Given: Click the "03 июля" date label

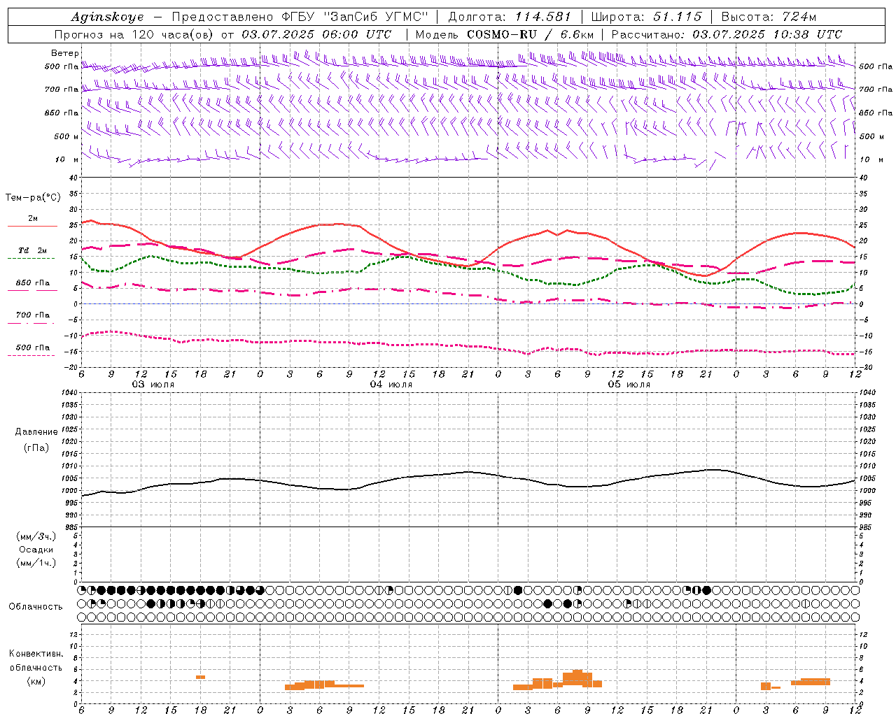Looking at the screenshot, I should pyautogui.click(x=153, y=385).
